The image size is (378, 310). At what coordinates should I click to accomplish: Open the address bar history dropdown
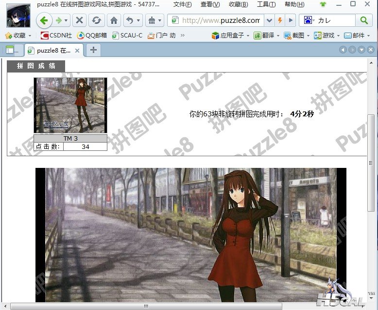[x=270, y=20]
